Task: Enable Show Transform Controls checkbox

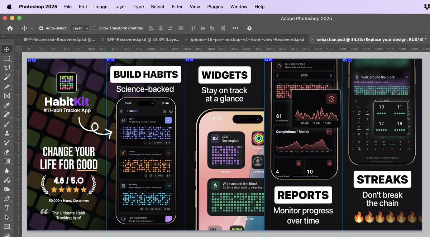Action: point(95,28)
